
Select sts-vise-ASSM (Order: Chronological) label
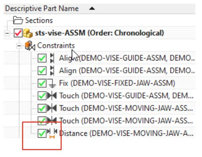pyautogui.click(x=99, y=33)
